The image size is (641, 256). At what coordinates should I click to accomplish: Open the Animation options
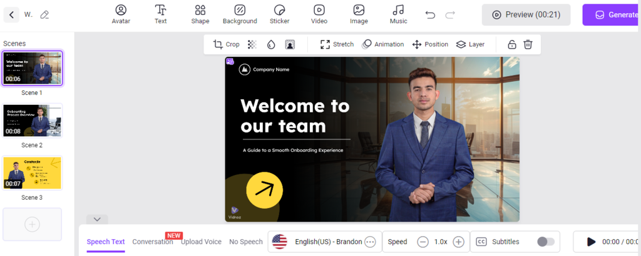(x=382, y=44)
